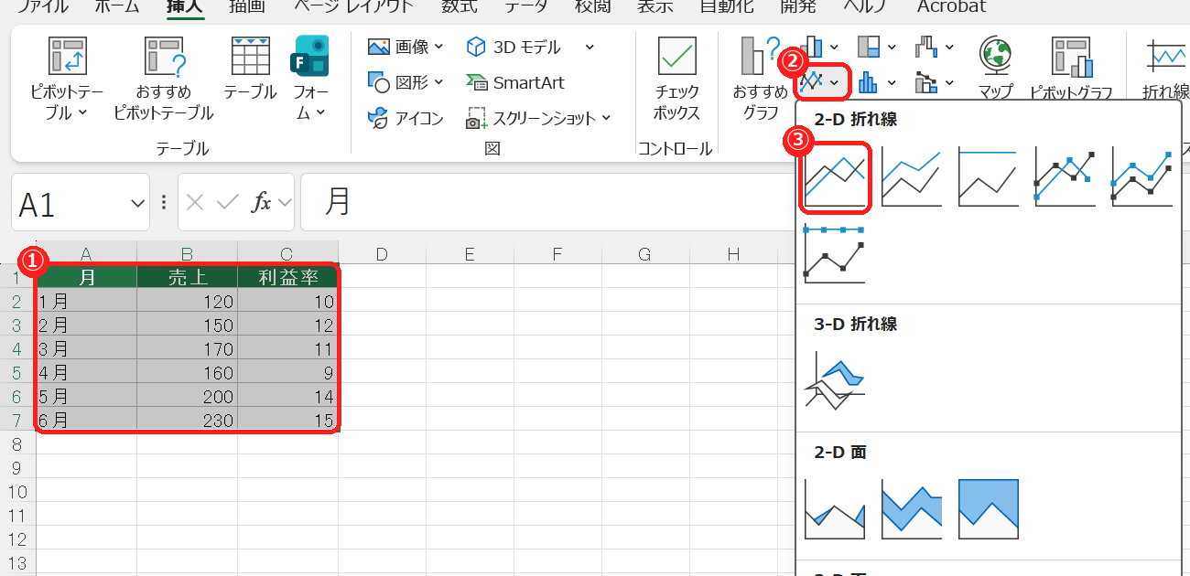
Task: Expand the hierarchy chart dropdown arrow
Action: 891,47
